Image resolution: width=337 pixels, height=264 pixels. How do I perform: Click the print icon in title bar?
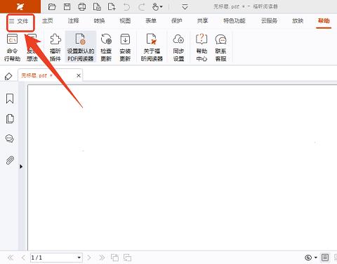[81, 7]
